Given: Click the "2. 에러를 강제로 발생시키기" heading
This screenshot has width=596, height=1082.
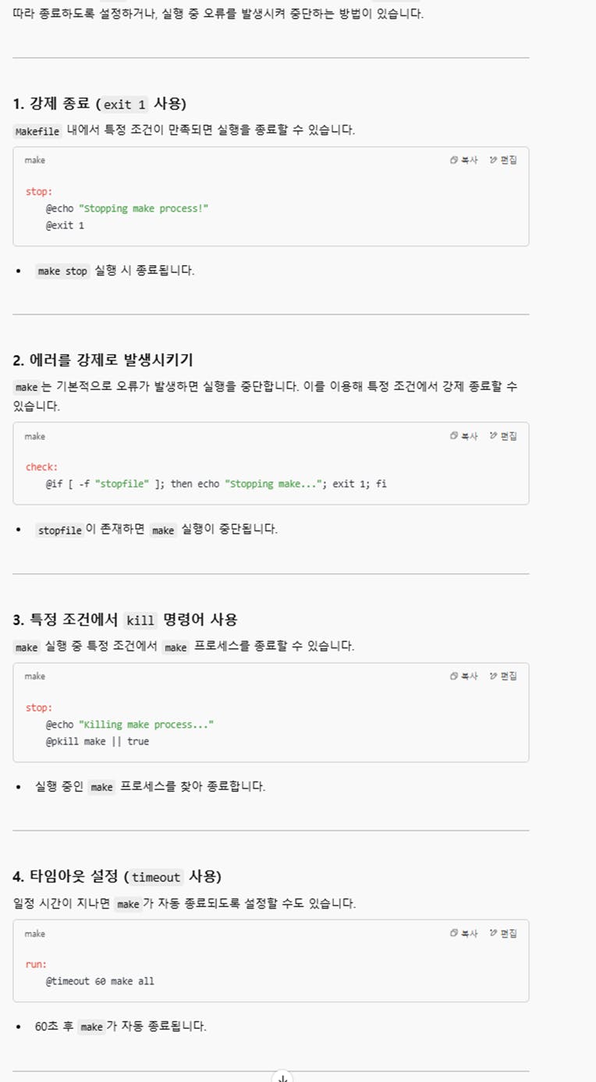Looking at the screenshot, I should (x=103, y=360).
